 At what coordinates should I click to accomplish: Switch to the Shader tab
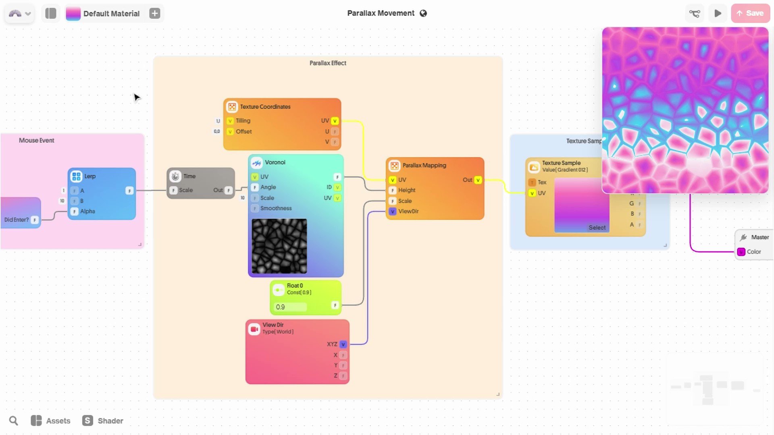pyautogui.click(x=103, y=421)
